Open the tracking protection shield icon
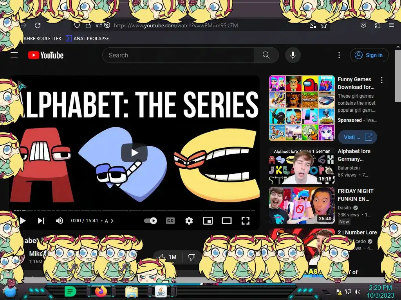The height and width of the screenshot is (300, 401). 77,25
